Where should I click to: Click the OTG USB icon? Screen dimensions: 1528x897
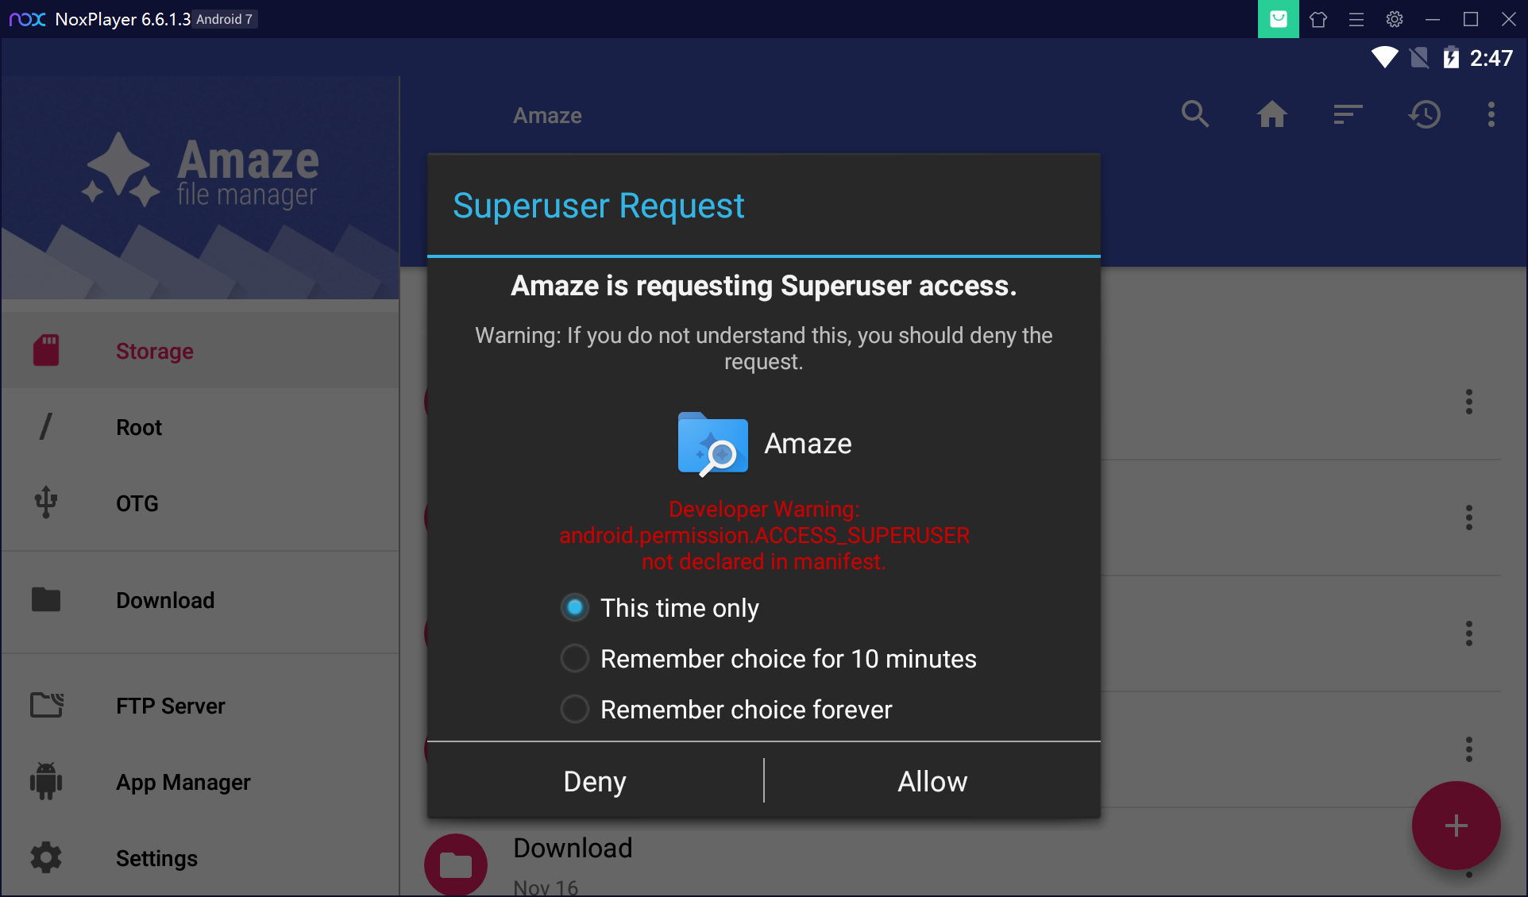pyautogui.click(x=46, y=502)
